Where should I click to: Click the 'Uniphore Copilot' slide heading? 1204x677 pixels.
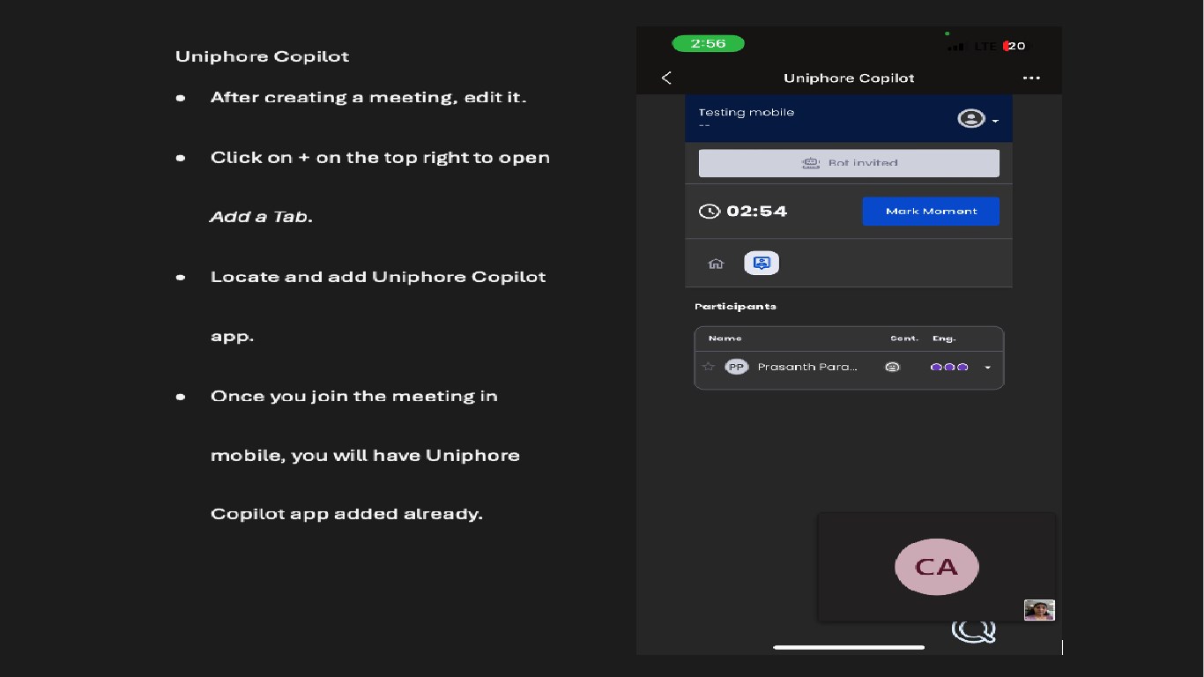point(262,56)
